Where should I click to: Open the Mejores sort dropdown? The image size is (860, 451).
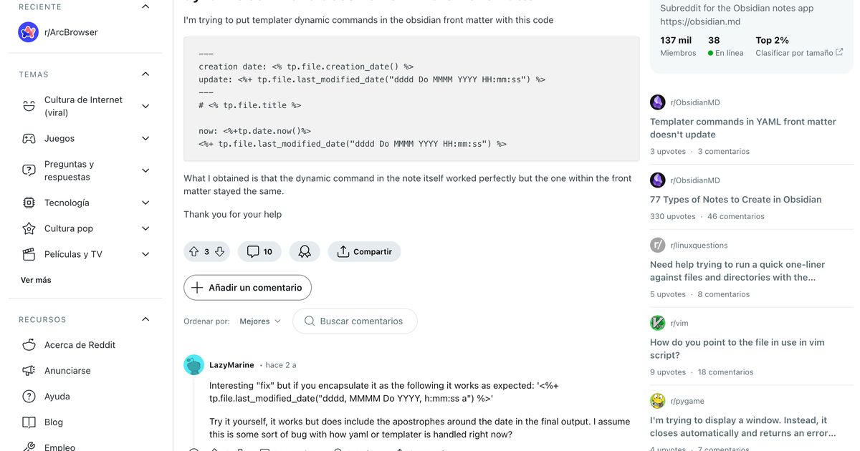click(x=259, y=321)
